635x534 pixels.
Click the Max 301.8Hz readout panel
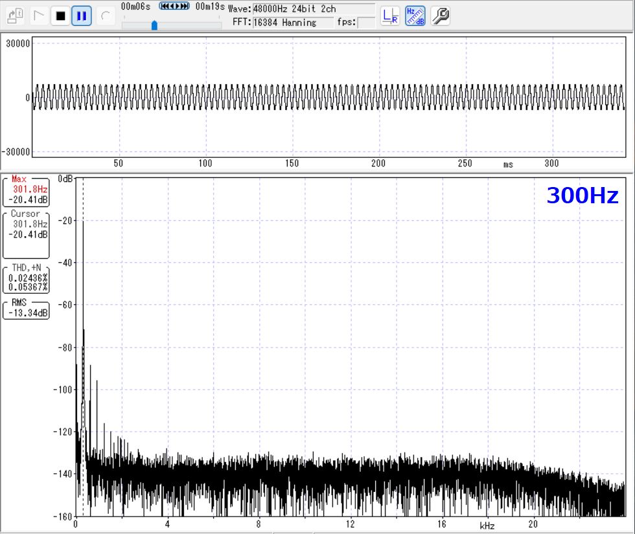pyautogui.click(x=26, y=191)
